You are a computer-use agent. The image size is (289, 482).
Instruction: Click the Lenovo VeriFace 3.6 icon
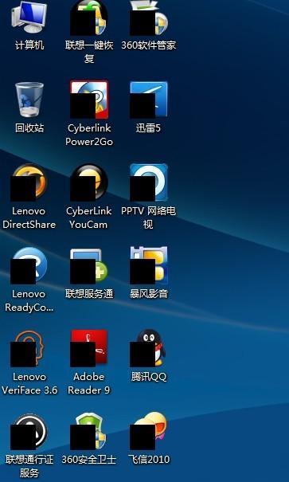(28, 348)
